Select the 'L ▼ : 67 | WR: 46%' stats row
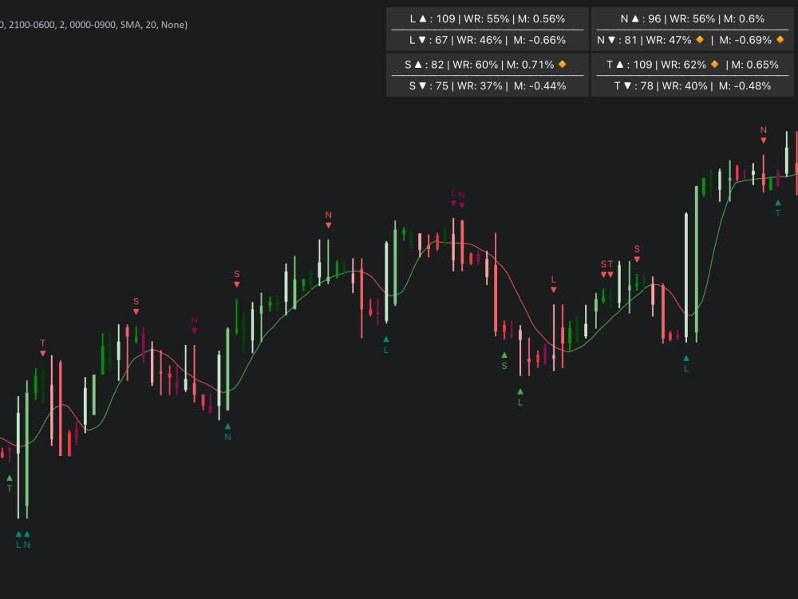 tap(488, 40)
